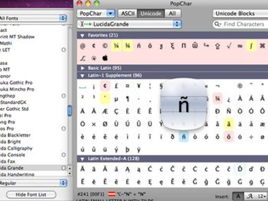This screenshot has height=201, width=268.
Task: Select the highlighted small n with tilde
Action: [x=184, y=137]
